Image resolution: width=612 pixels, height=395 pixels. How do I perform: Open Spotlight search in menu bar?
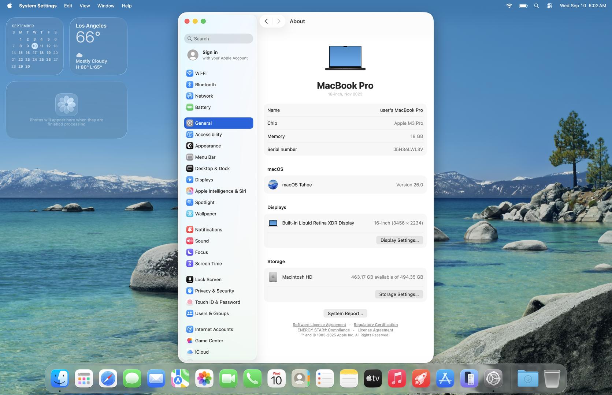(x=537, y=6)
